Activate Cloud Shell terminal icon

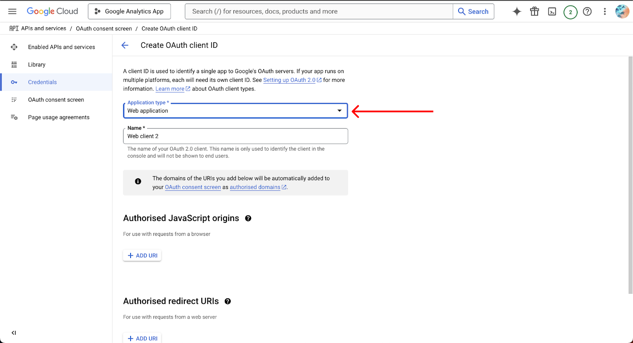point(552,11)
